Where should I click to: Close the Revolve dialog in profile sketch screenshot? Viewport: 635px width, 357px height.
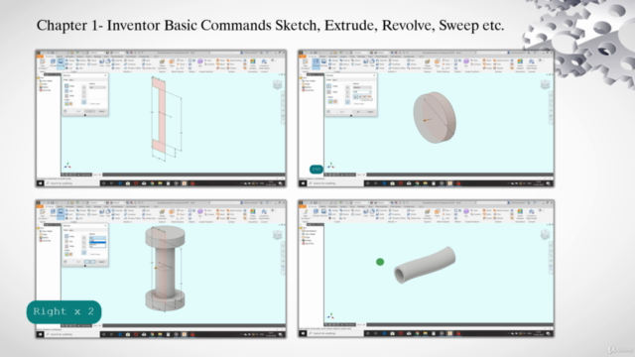tap(105, 75)
